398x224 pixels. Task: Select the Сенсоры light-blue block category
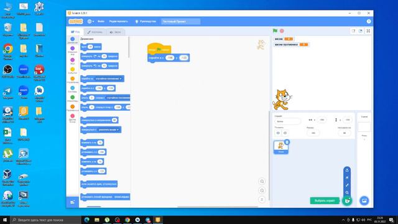pos(73,89)
